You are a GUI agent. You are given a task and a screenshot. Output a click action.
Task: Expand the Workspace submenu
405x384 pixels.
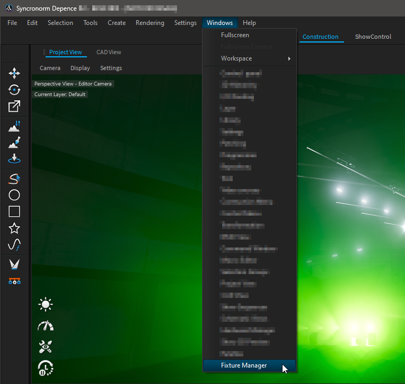click(x=249, y=58)
